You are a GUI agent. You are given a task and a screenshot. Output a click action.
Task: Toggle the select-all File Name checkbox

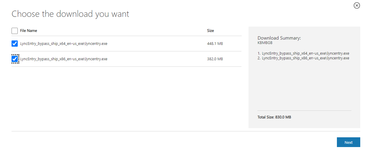[x=14, y=31]
